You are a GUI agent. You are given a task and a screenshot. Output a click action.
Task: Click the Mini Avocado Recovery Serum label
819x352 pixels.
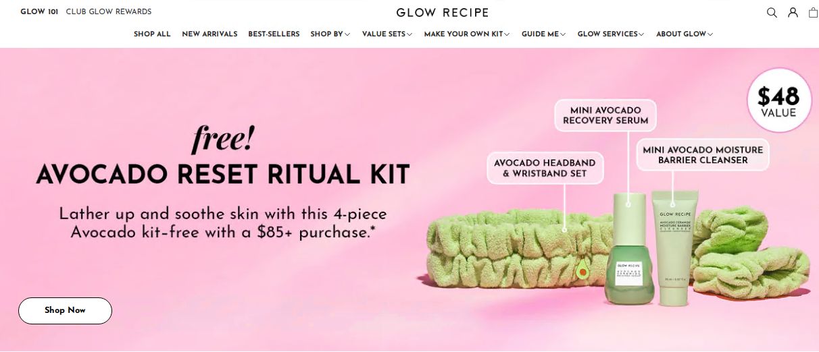pos(605,115)
